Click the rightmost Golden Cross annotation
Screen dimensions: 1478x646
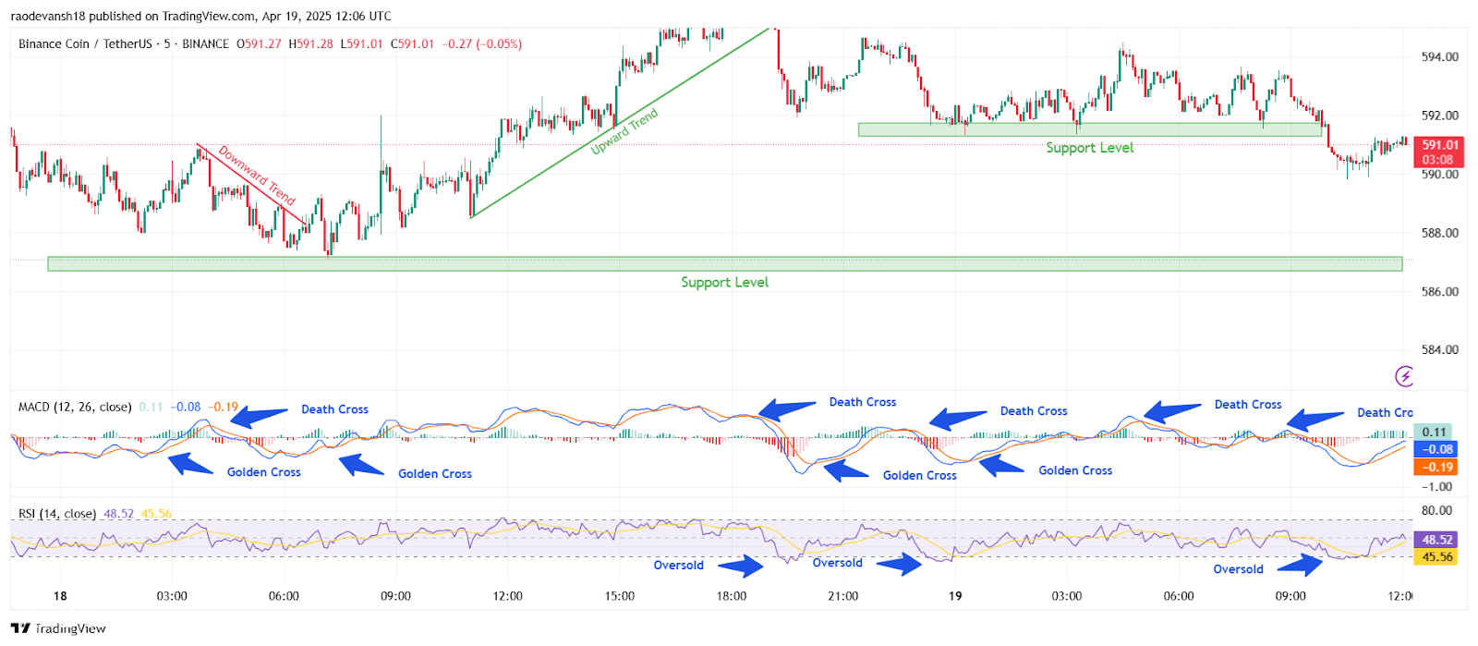(x=1075, y=470)
